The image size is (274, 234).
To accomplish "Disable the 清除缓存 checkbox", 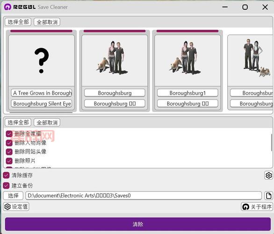I will 6,175.
